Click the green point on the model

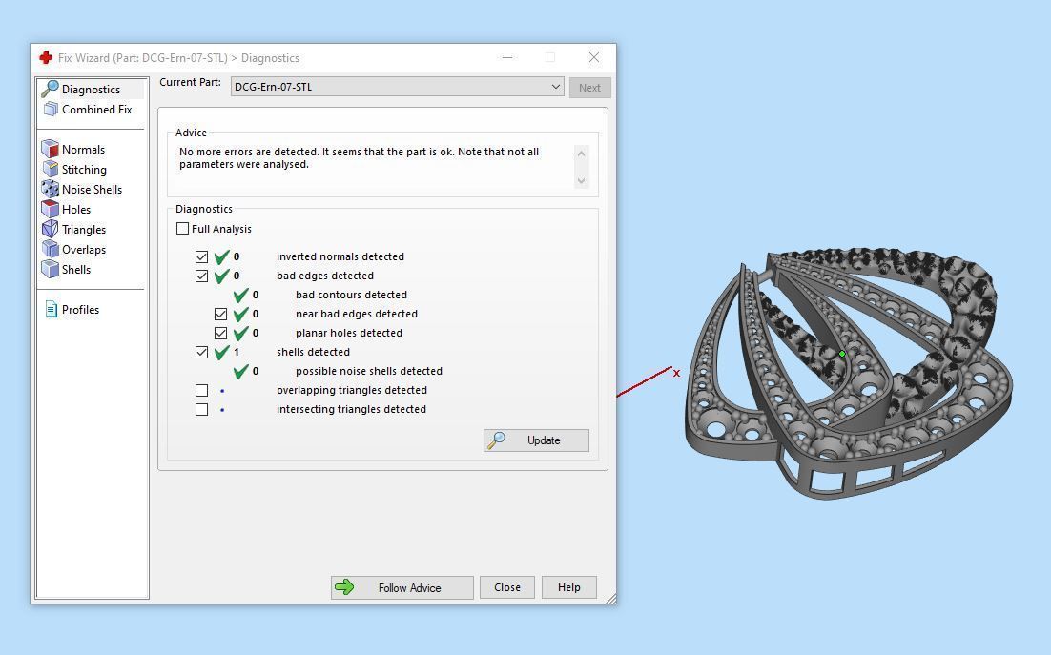(x=842, y=354)
